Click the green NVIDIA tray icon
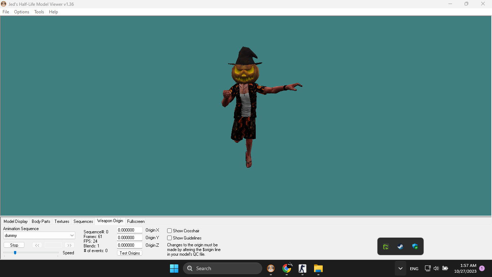The width and height of the screenshot is (492, 277). click(386, 247)
